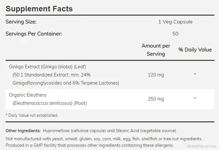219x150 pixels.
Task: Click the Supplement Facts heading
Action: 39,9
